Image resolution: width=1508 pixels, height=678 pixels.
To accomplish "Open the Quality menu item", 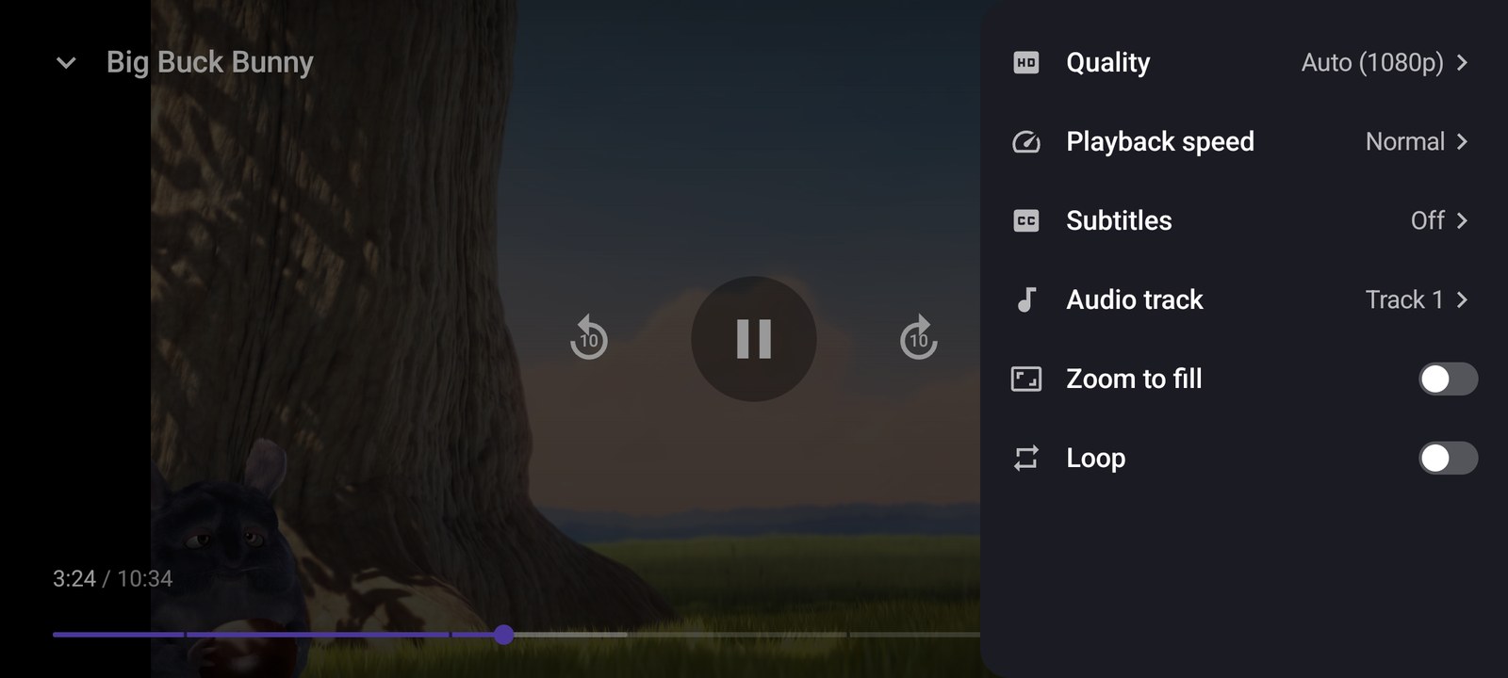I will [x=1244, y=62].
